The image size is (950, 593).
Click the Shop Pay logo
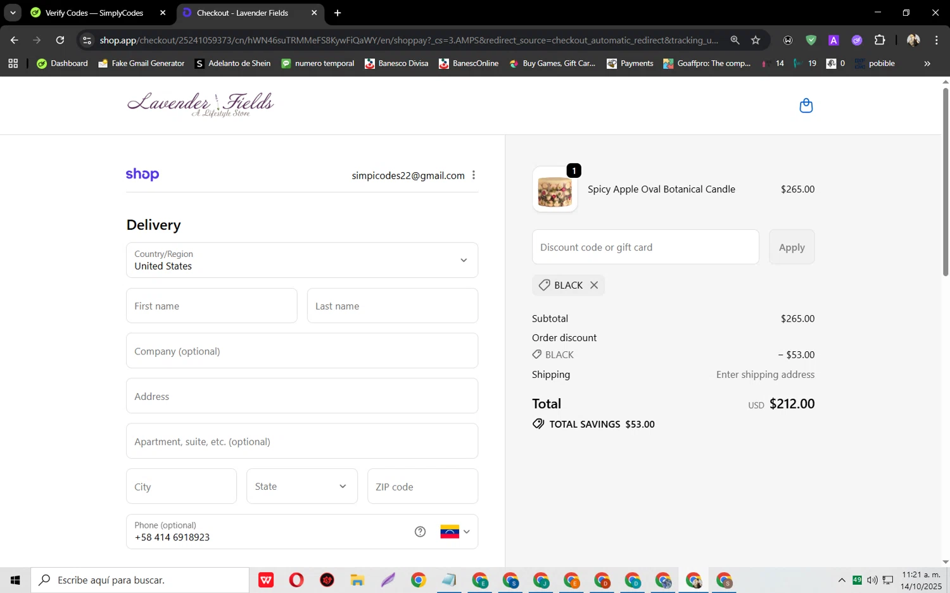pyautogui.click(x=142, y=175)
